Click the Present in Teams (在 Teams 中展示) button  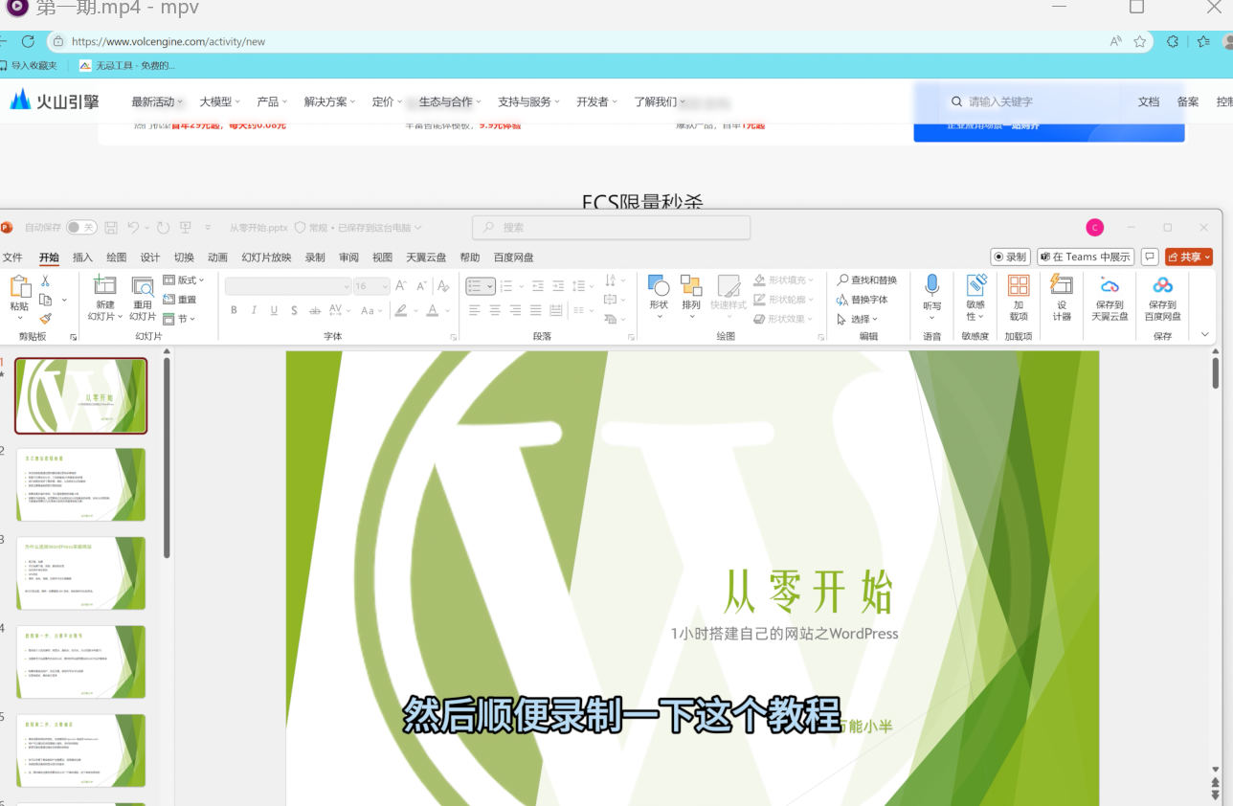tap(1086, 257)
